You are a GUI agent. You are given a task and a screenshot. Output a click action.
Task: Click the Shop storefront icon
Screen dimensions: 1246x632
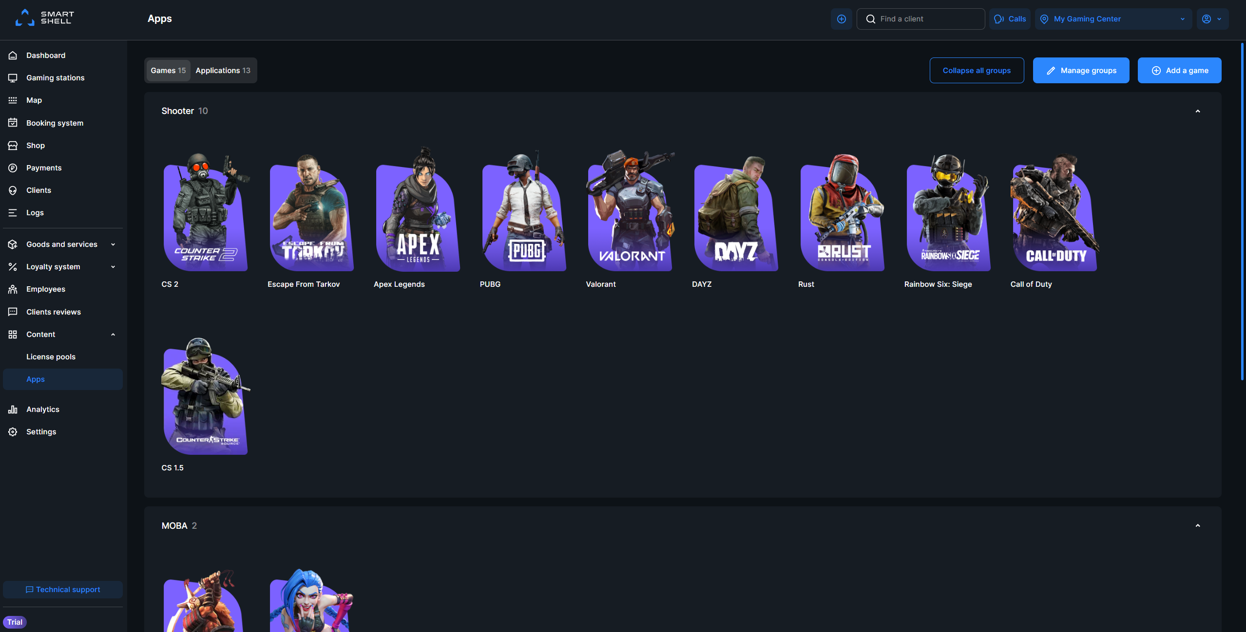[13, 146]
